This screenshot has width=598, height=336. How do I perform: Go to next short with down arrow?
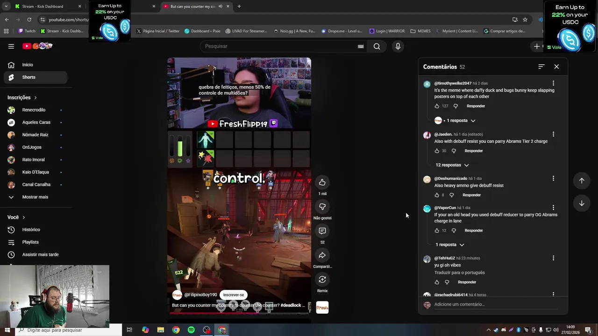tap(582, 203)
